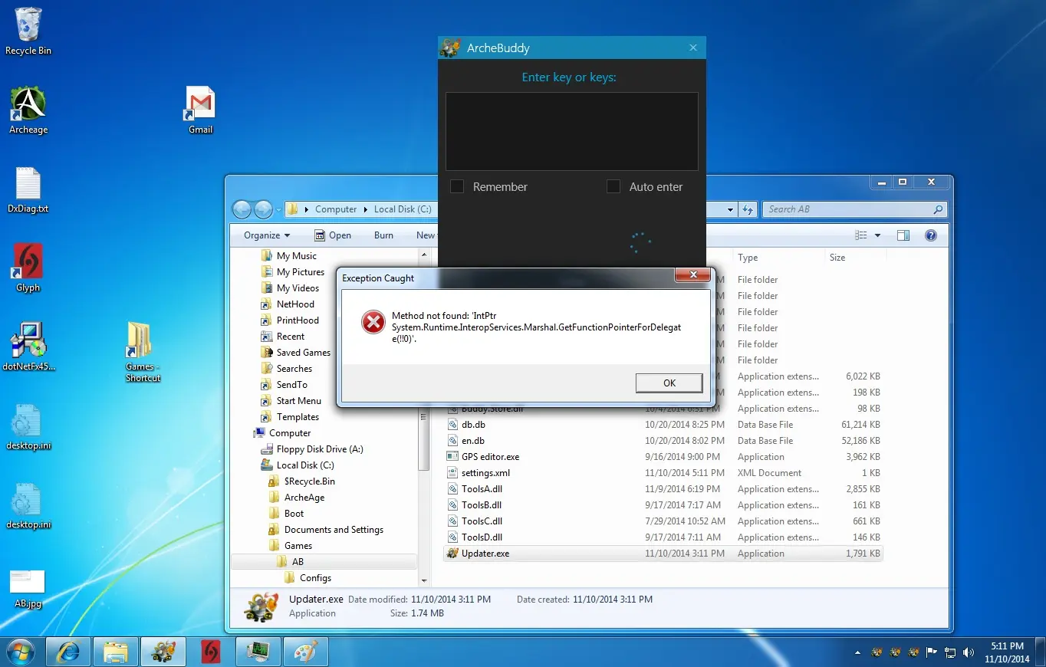Enable the Auto enter checkbox
Screen dimensions: 1046x667
(x=613, y=186)
